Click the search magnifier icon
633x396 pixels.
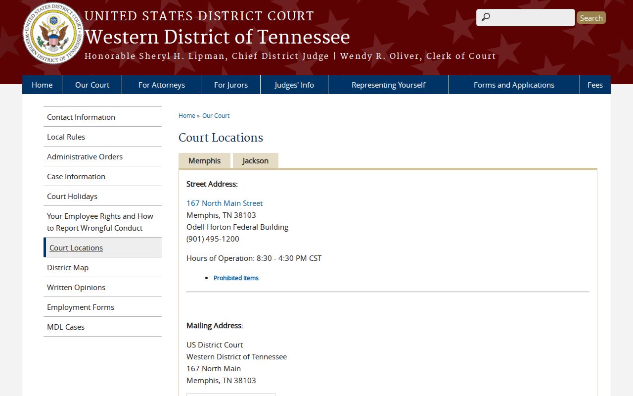coord(486,17)
